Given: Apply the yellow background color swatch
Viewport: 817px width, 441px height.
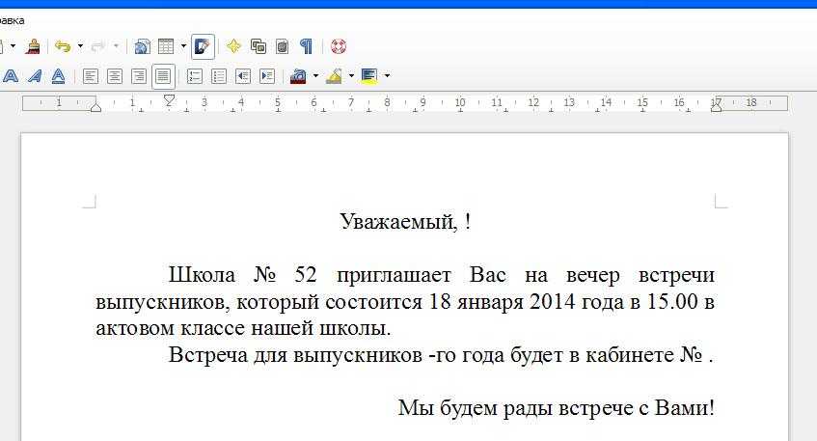Looking at the screenshot, I should pos(368,75).
